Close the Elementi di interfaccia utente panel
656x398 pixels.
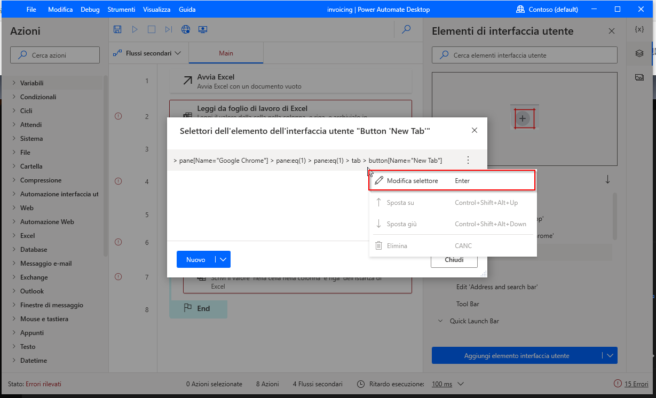(612, 31)
